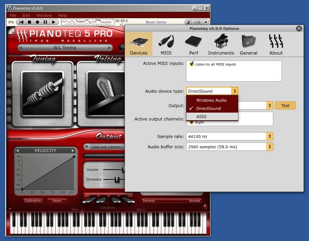Open the Window menu
Image resolution: width=309 pixels, height=241 pixels.
(44, 15)
